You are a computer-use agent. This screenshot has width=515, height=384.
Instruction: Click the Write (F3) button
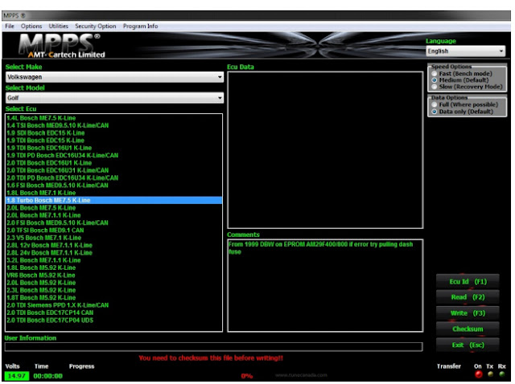click(x=468, y=313)
